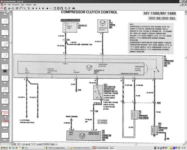187x150 pixels.
Task: Click Go to Next View arrow
Action: [51, 8]
